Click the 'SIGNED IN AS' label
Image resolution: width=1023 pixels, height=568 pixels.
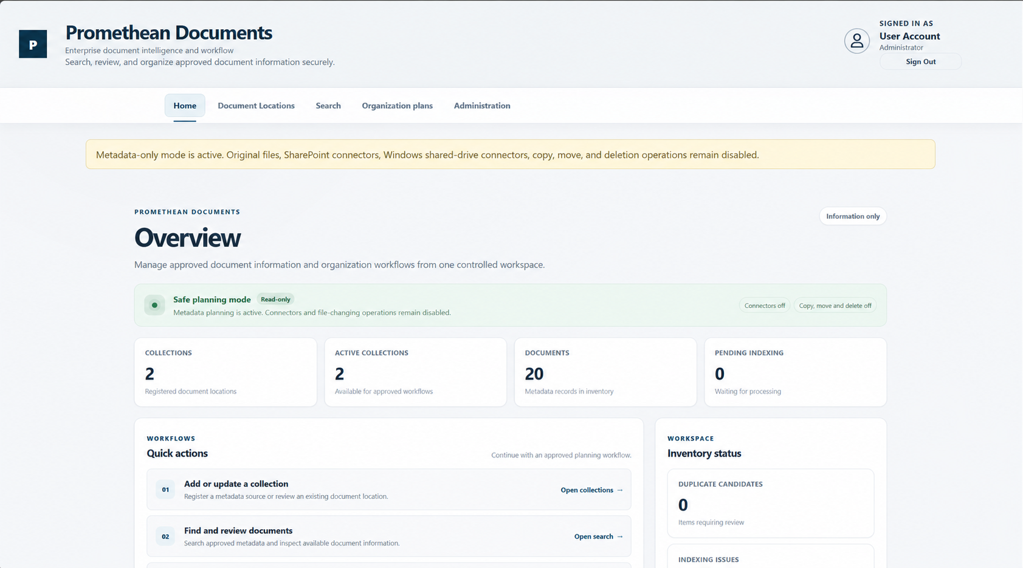click(x=906, y=24)
